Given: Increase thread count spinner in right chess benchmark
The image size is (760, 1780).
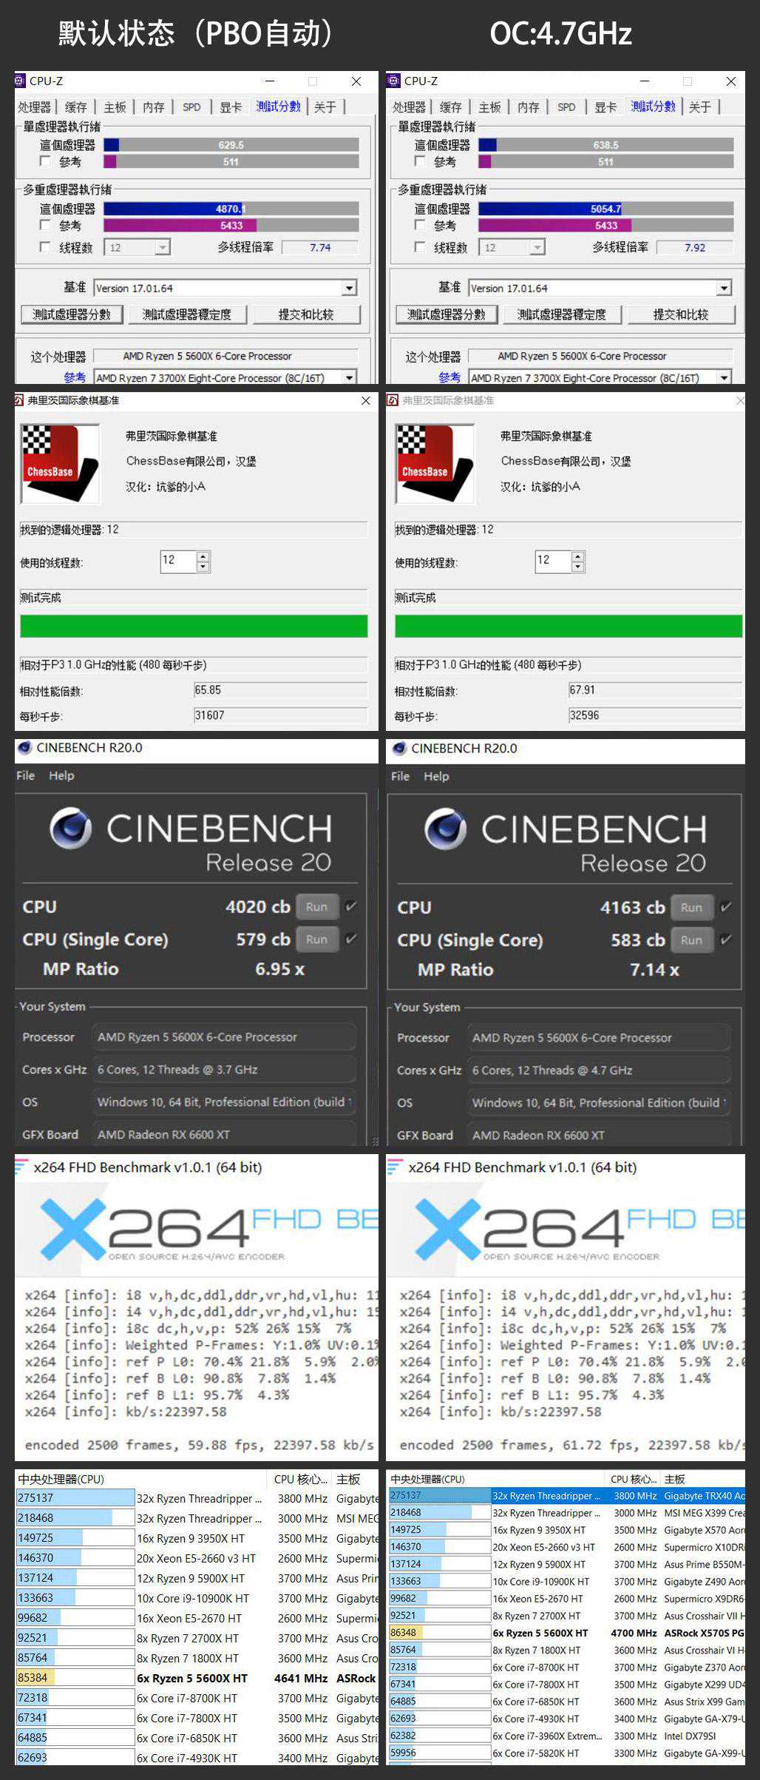Looking at the screenshot, I should pyautogui.click(x=578, y=556).
